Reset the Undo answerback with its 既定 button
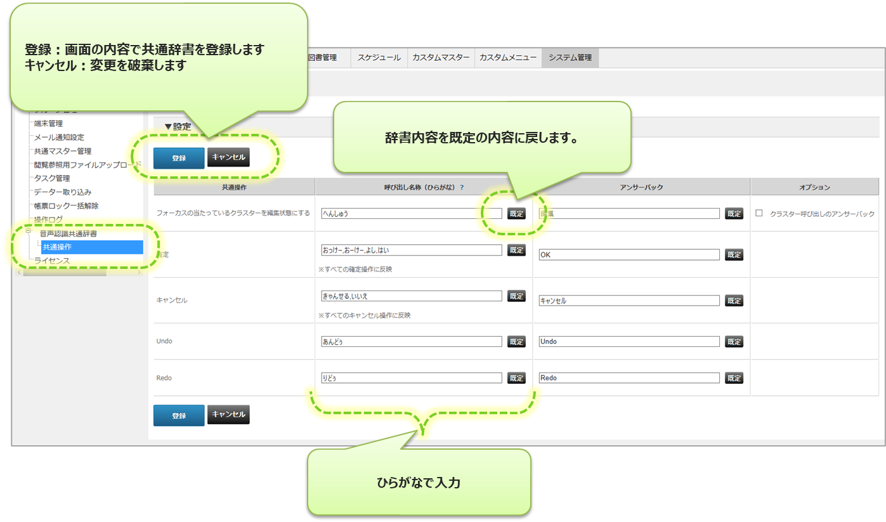The width and height of the screenshot is (886, 522). 734,342
